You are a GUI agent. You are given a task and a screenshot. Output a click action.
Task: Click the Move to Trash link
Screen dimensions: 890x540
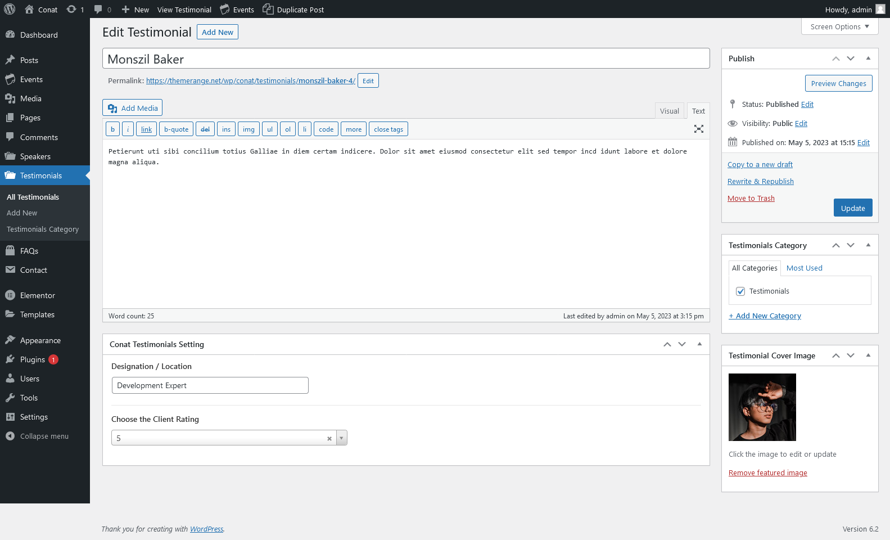[x=751, y=199]
